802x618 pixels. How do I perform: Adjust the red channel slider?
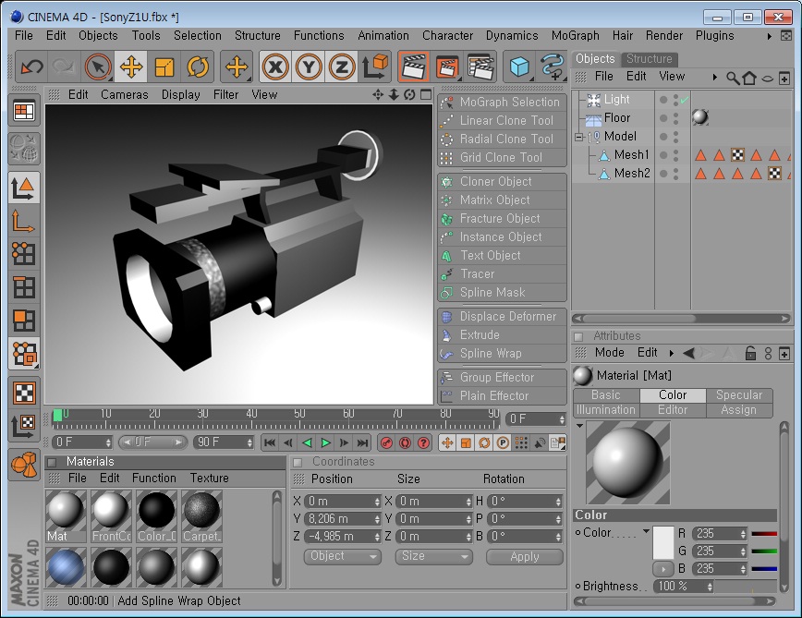764,534
